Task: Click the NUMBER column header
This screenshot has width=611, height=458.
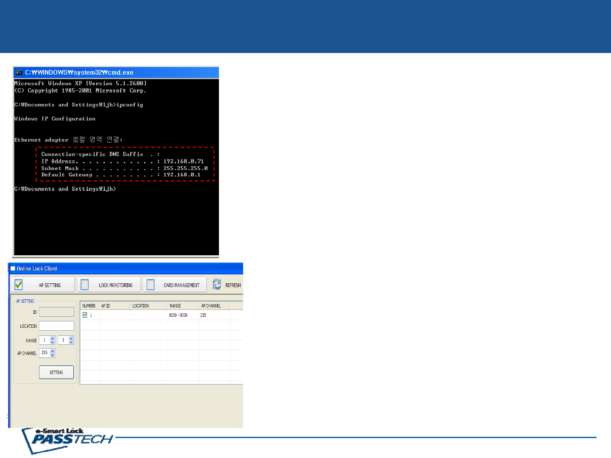Action: [90, 306]
